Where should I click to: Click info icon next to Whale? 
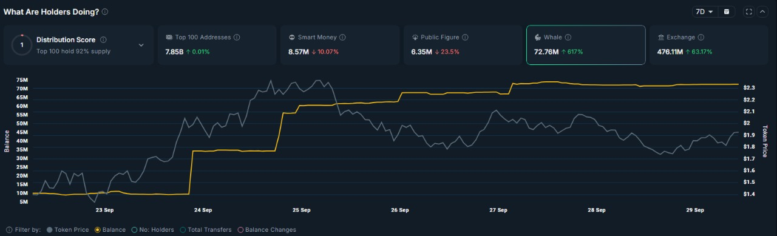(x=568, y=37)
